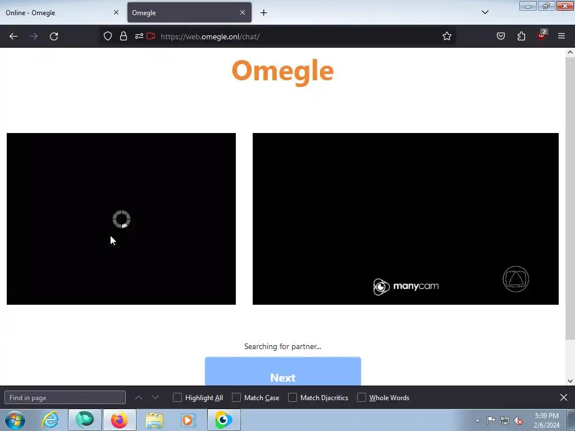This screenshot has height=431, width=575.
Task: Click the Omegle logo heading
Action: coord(283,71)
